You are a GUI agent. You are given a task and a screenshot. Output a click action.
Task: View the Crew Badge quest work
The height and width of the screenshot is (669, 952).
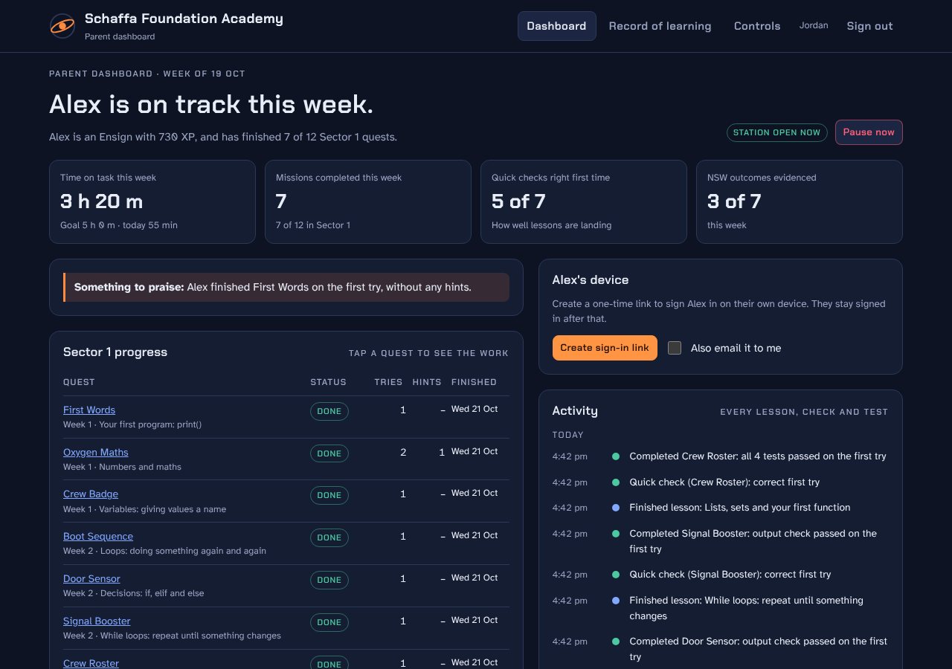[x=91, y=494]
